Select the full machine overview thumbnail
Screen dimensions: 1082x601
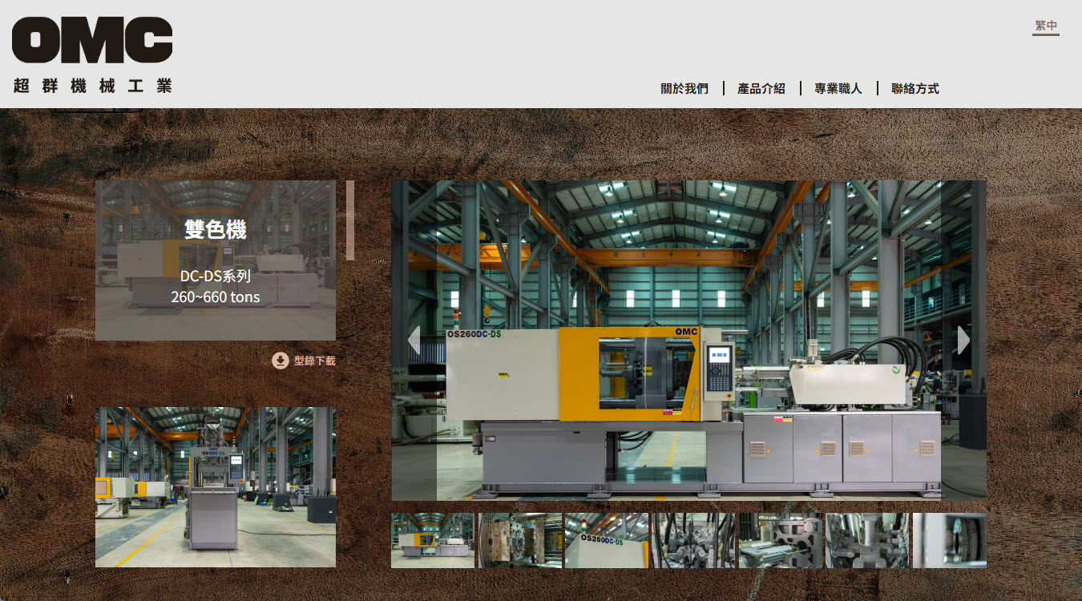pos(433,540)
